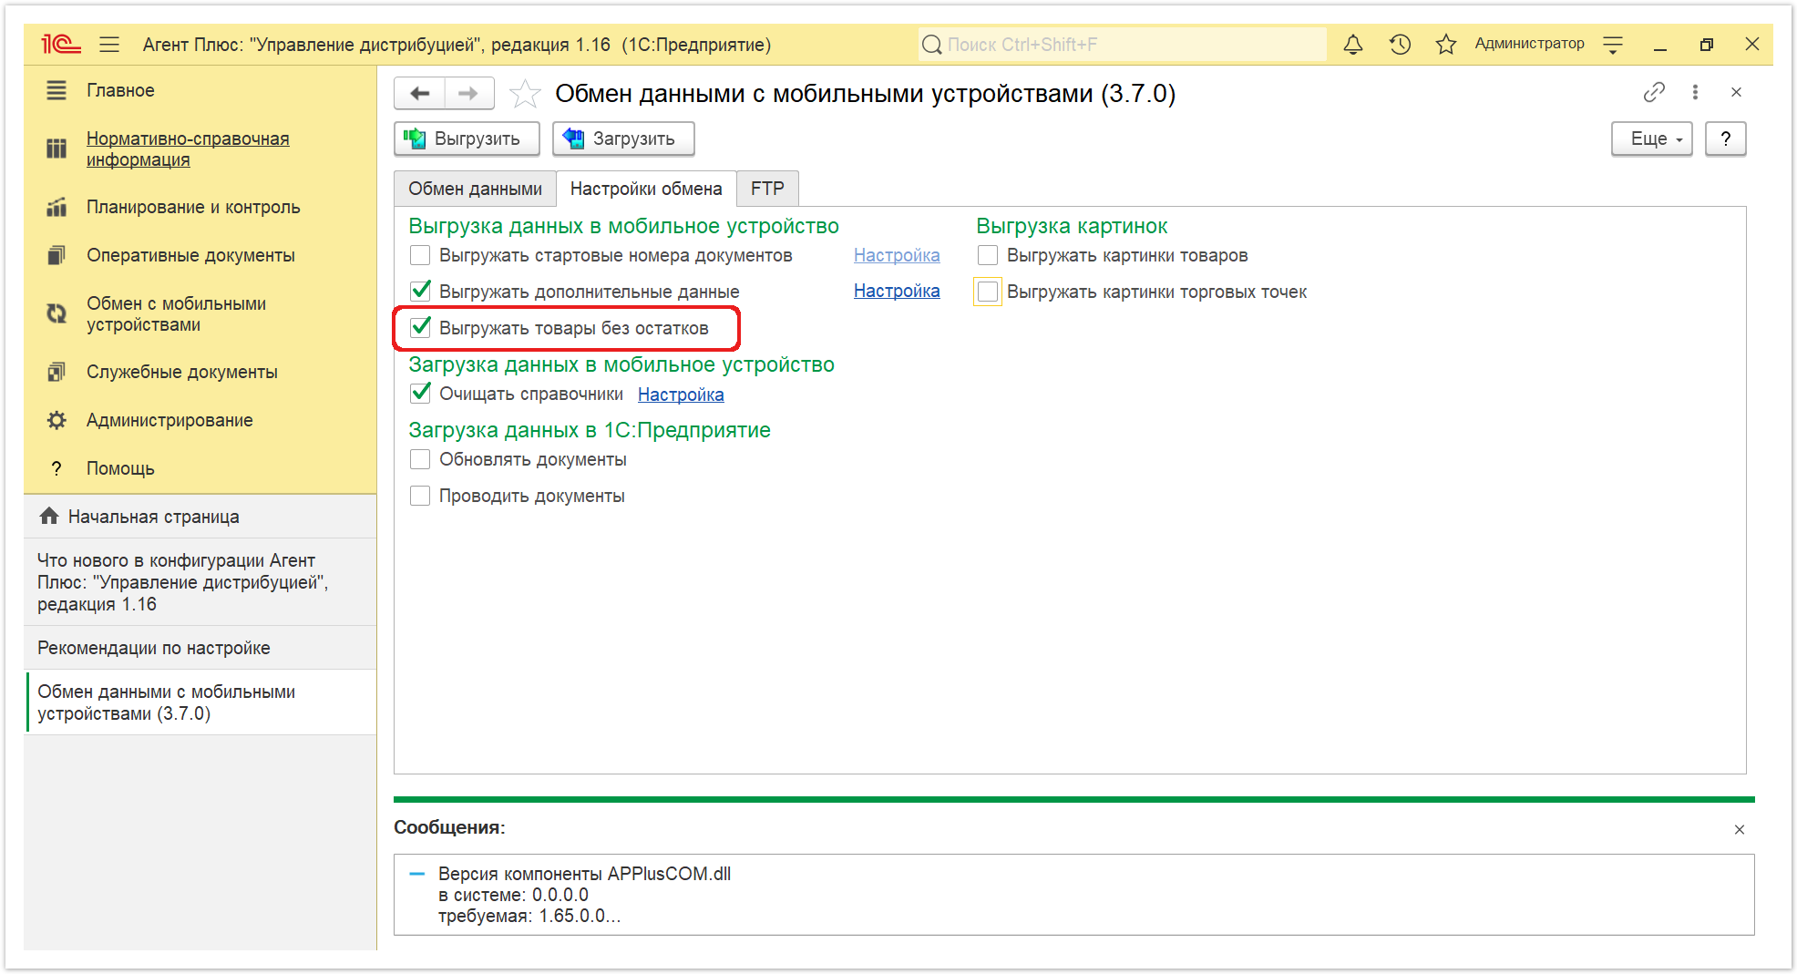Collapse the APPlusCOM.dll message entry
This screenshot has width=1797, height=974.
[417, 874]
